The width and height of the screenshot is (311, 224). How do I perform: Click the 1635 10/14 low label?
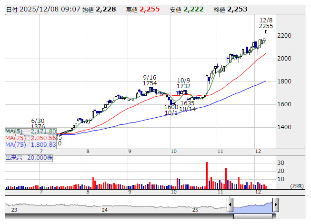[188, 106]
